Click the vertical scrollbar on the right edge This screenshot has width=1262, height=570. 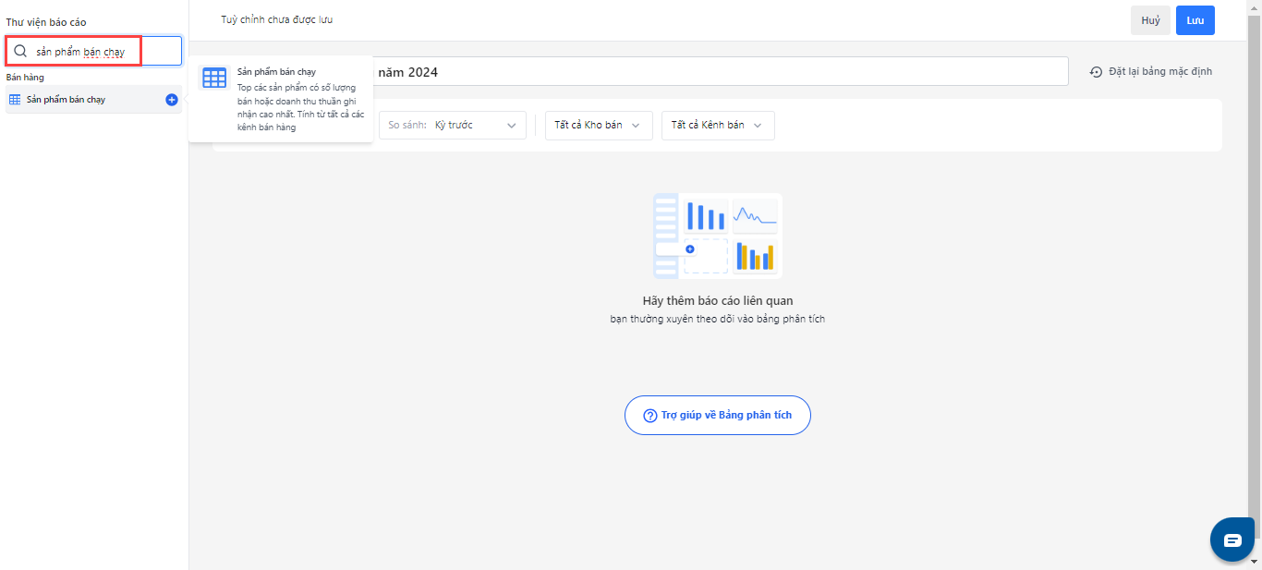coord(1255,277)
